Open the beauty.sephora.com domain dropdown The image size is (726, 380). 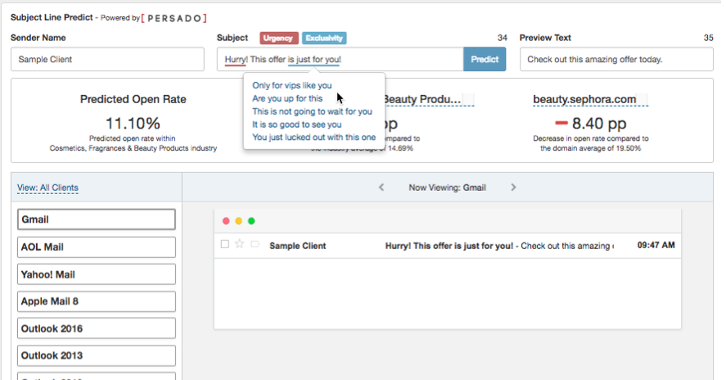click(x=590, y=99)
